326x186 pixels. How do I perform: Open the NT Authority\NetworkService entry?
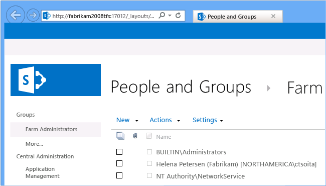point(201,176)
